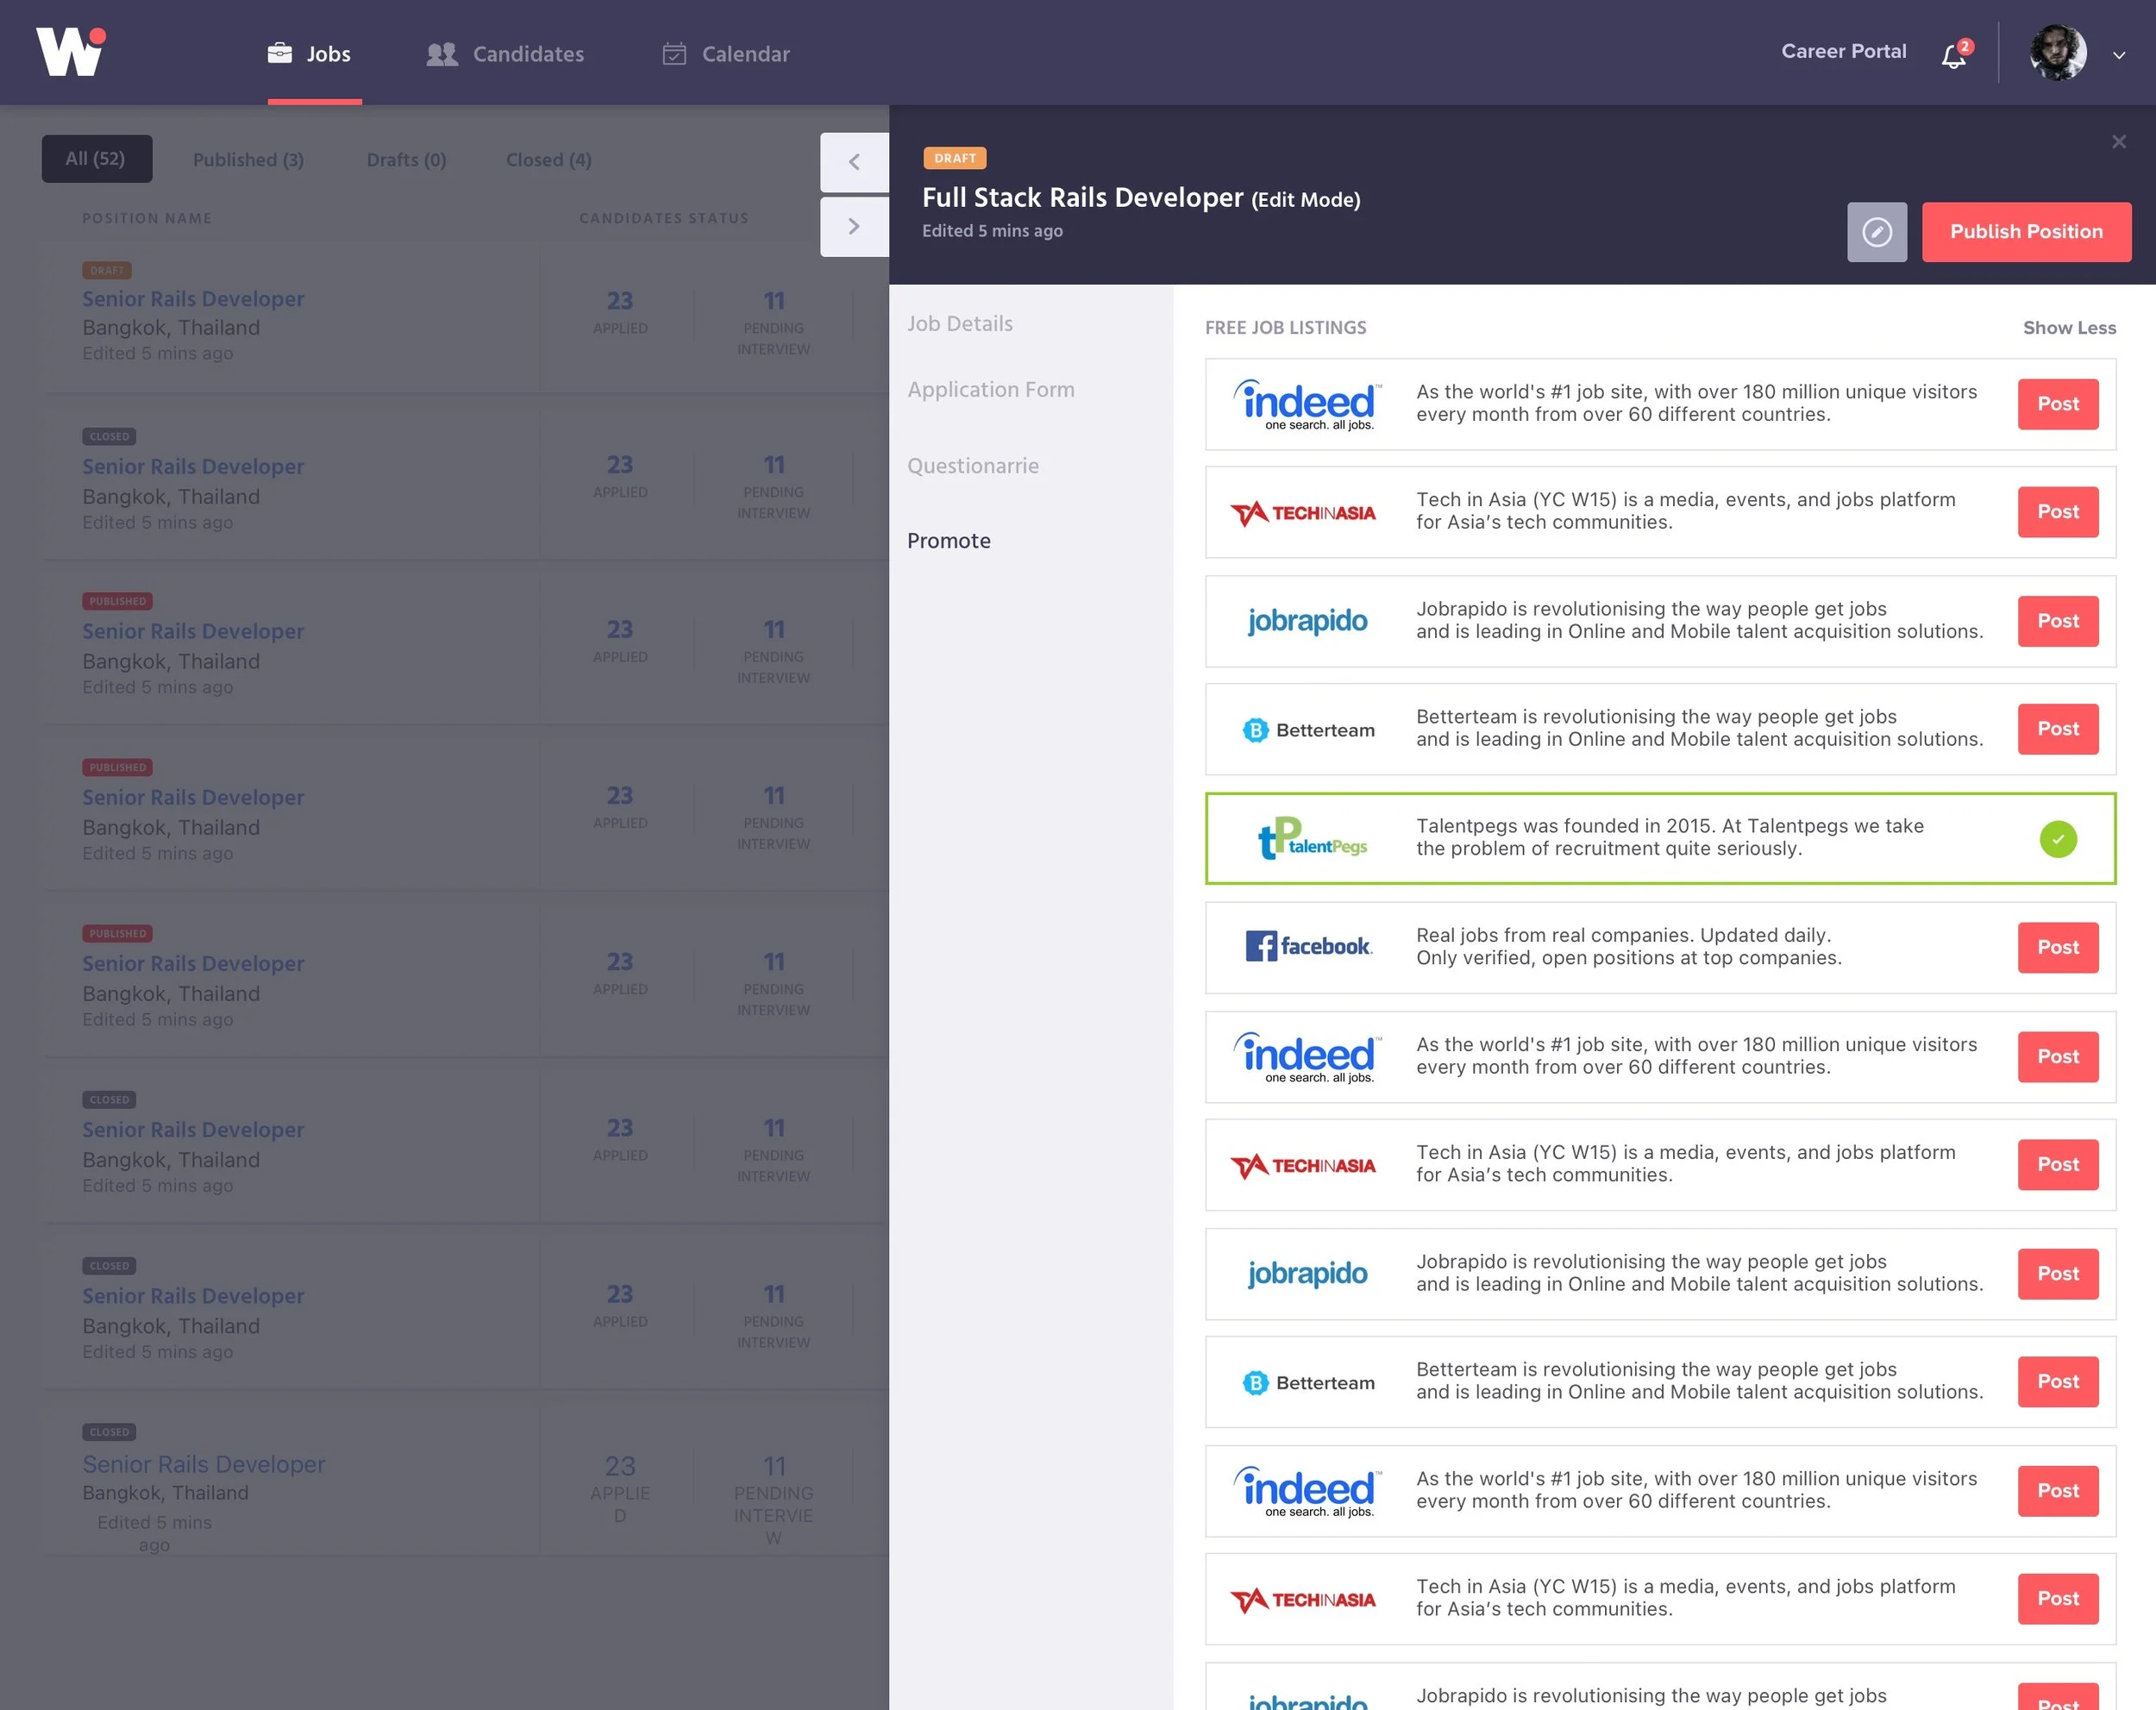Click the FREE JOB LISTINGS heading
Image resolution: width=2156 pixels, height=1710 pixels.
coord(1285,328)
